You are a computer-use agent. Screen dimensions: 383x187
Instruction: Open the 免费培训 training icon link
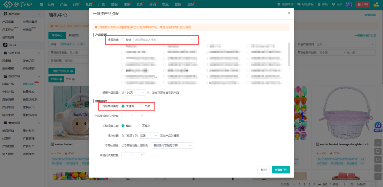point(279,5)
